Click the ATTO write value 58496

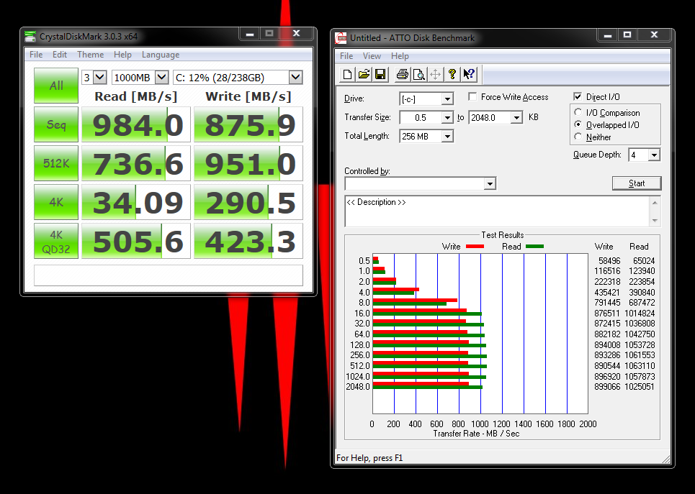609,261
